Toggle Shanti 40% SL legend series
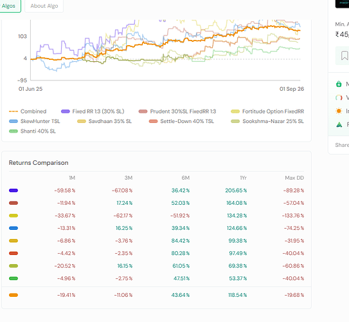This screenshot has height=322, width=349. click(33, 131)
